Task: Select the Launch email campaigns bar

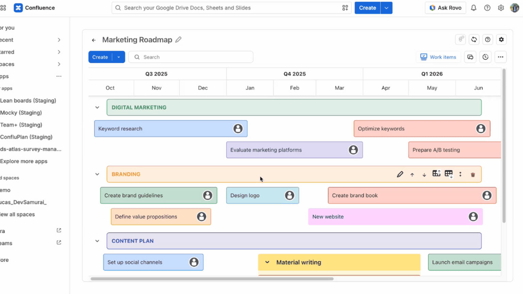Action: [464, 262]
